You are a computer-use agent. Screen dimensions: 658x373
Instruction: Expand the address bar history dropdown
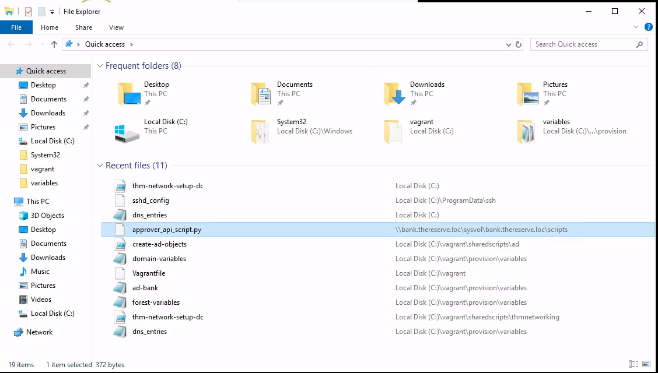pos(509,44)
